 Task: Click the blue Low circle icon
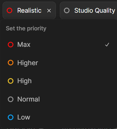click(10, 117)
